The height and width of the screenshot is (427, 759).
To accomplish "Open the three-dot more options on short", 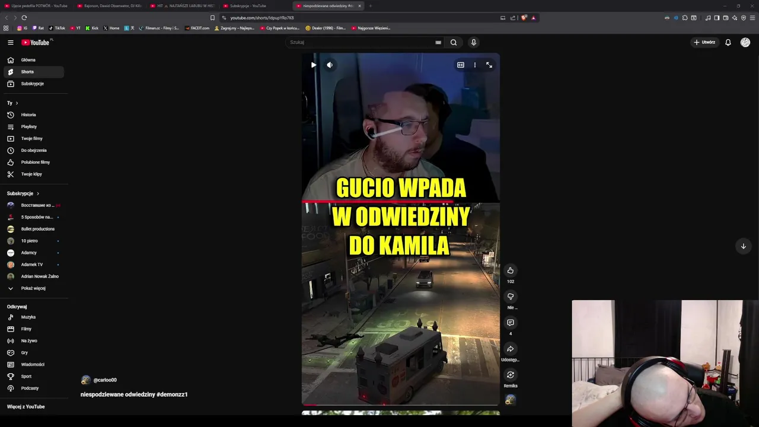I will pos(475,65).
